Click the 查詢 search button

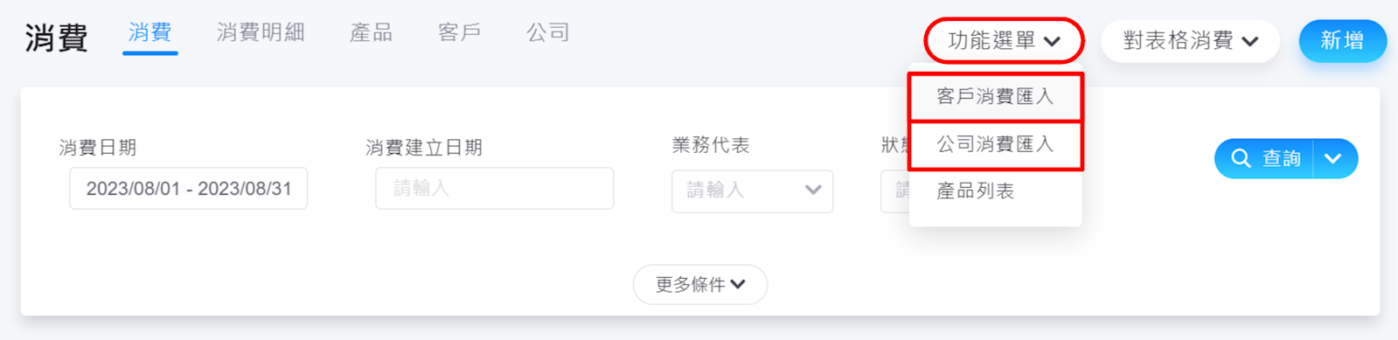[x=1264, y=158]
